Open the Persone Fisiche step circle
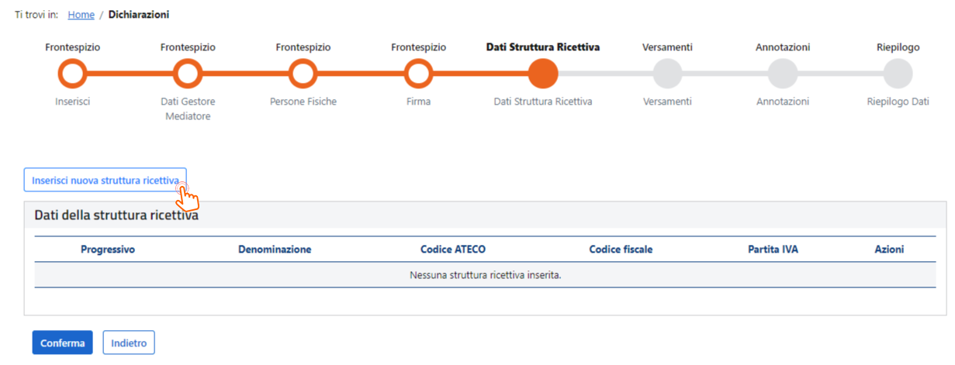The width and height of the screenshot is (955, 365). coord(303,74)
